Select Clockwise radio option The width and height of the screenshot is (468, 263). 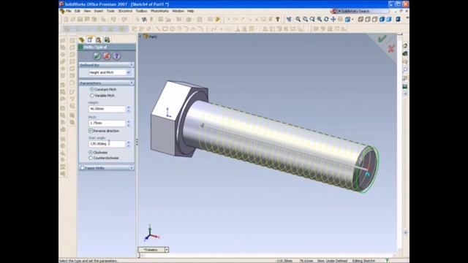[91, 153]
